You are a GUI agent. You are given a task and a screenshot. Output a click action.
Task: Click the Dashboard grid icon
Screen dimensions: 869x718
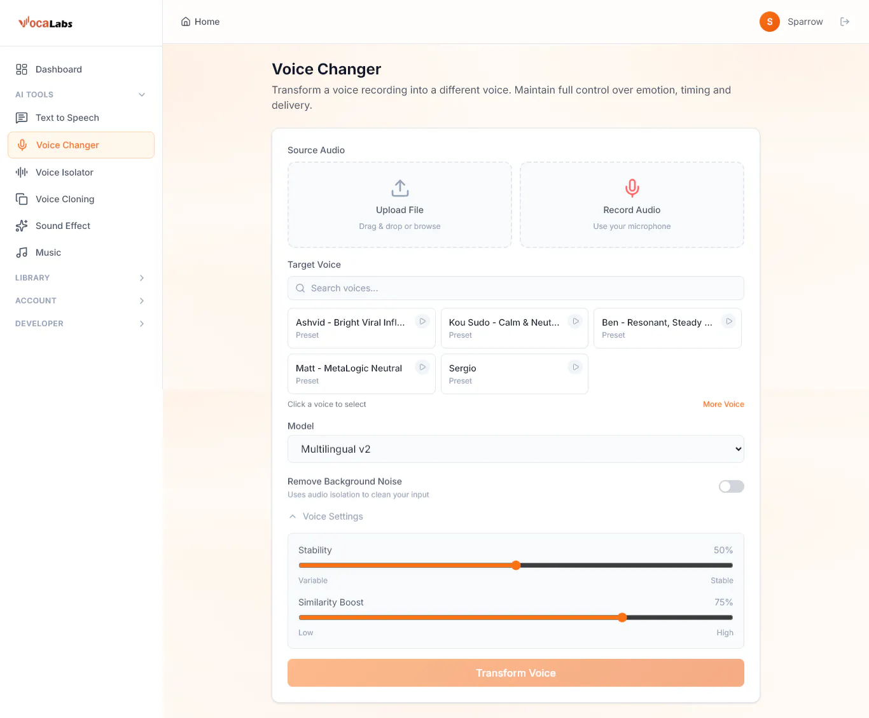pyautogui.click(x=22, y=69)
